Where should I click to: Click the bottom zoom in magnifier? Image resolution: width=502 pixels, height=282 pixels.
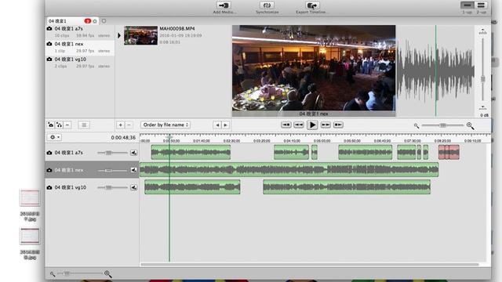pyautogui.click(x=108, y=273)
